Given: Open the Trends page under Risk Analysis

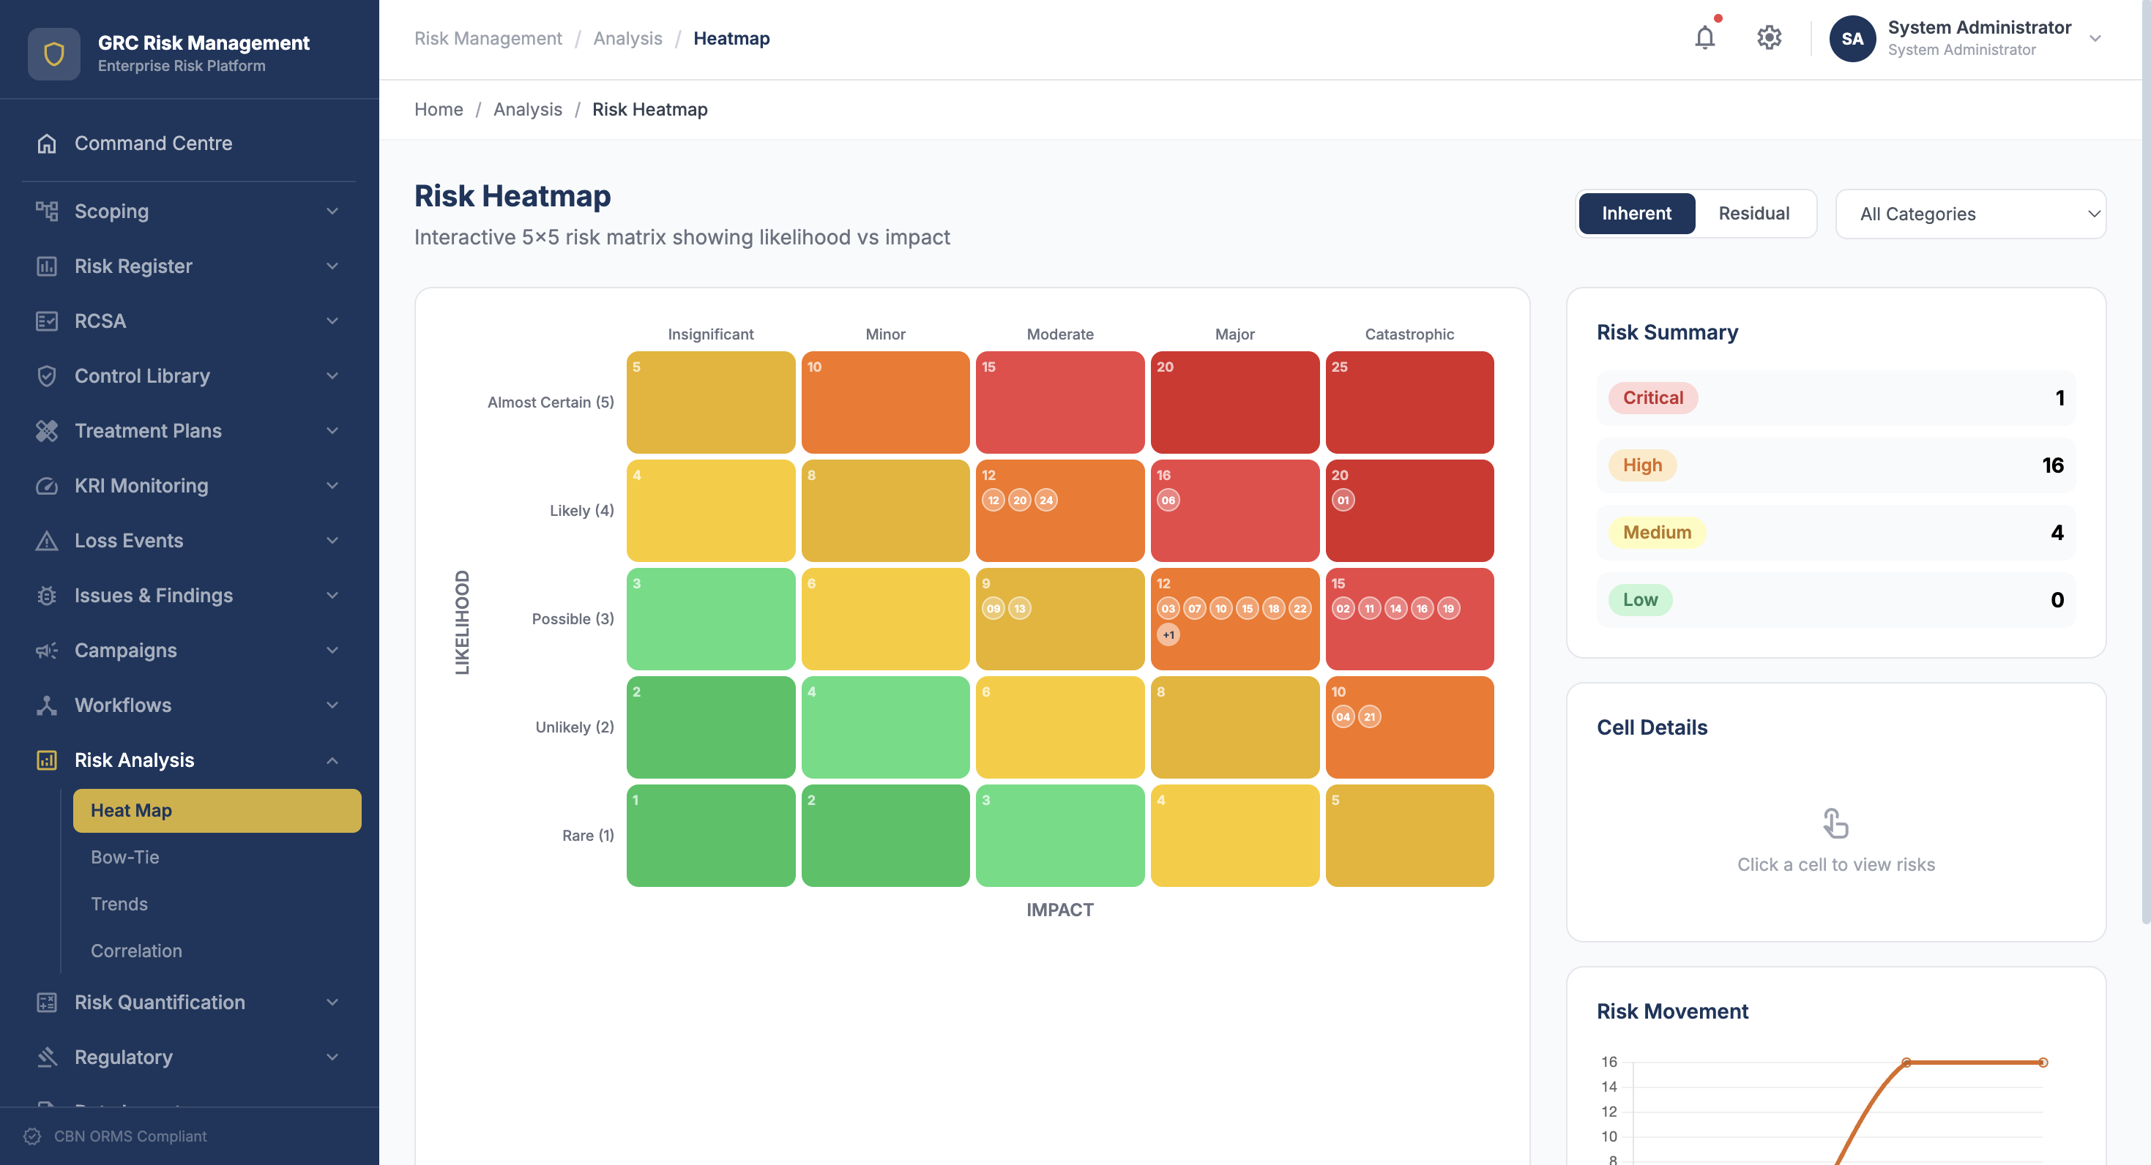Looking at the screenshot, I should (x=119, y=904).
